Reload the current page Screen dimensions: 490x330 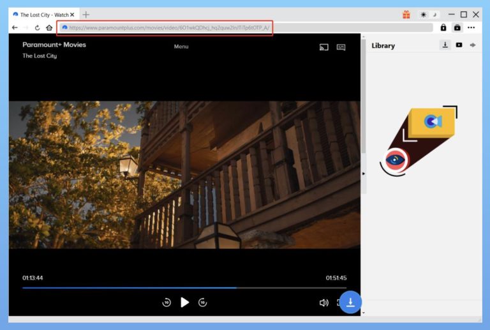pyautogui.click(x=38, y=27)
